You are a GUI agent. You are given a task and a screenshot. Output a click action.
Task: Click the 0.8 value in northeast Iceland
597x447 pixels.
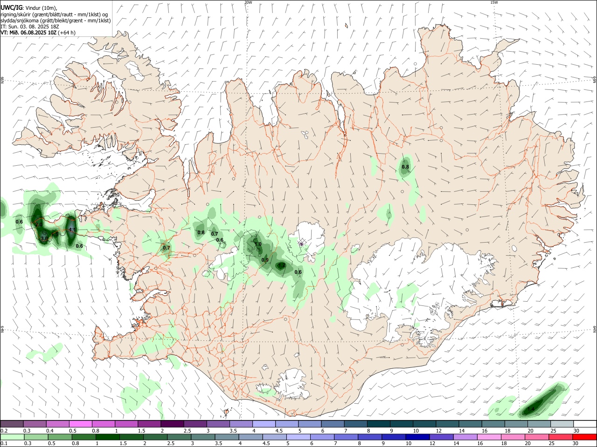click(405, 167)
